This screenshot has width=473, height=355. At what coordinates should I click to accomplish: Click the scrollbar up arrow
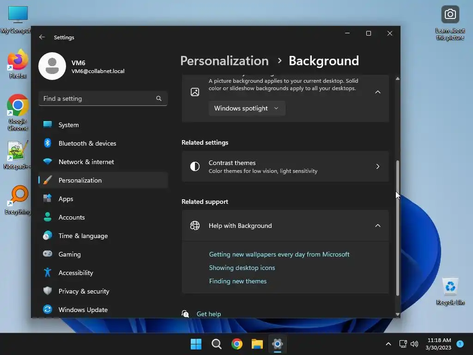click(398, 79)
